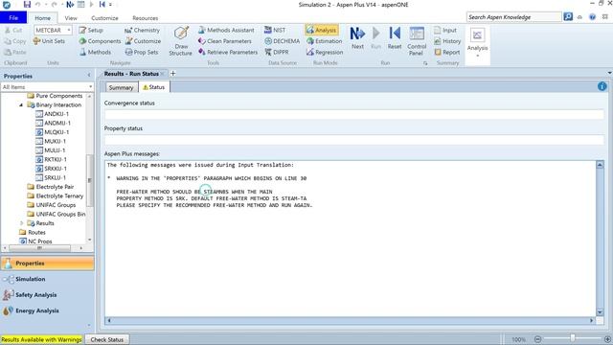
Task: Open the DIPPR data source
Action: (277, 52)
